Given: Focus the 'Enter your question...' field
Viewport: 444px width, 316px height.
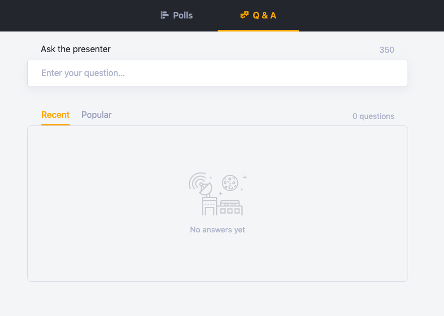Looking at the screenshot, I should point(218,73).
